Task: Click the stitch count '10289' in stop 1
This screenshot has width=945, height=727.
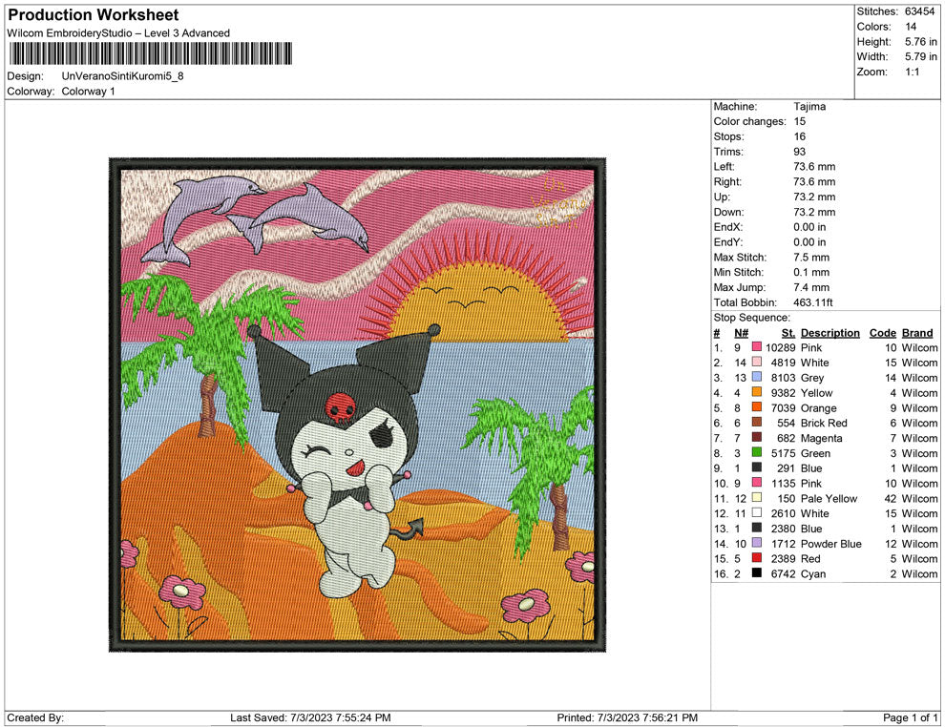Action: click(781, 347)
